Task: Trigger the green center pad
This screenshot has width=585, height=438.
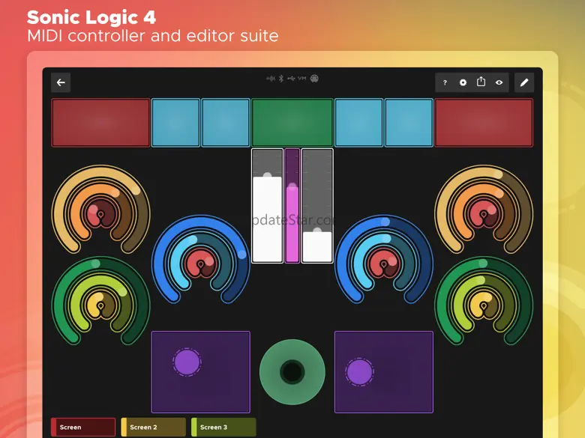Action: pyautogui.click(x=292, y=123)
